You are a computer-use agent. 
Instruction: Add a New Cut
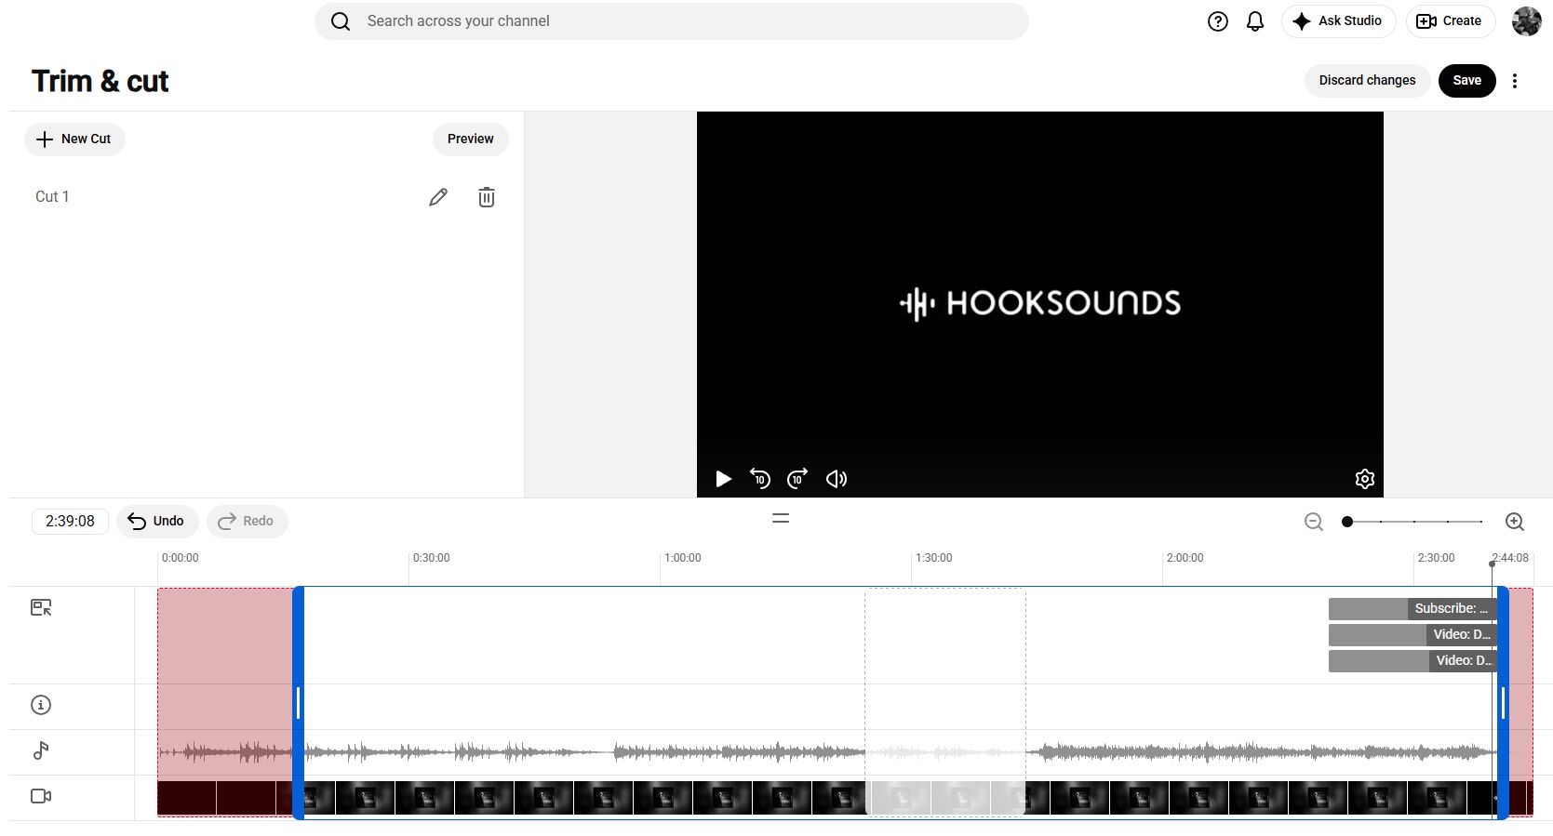click(74, 139)
